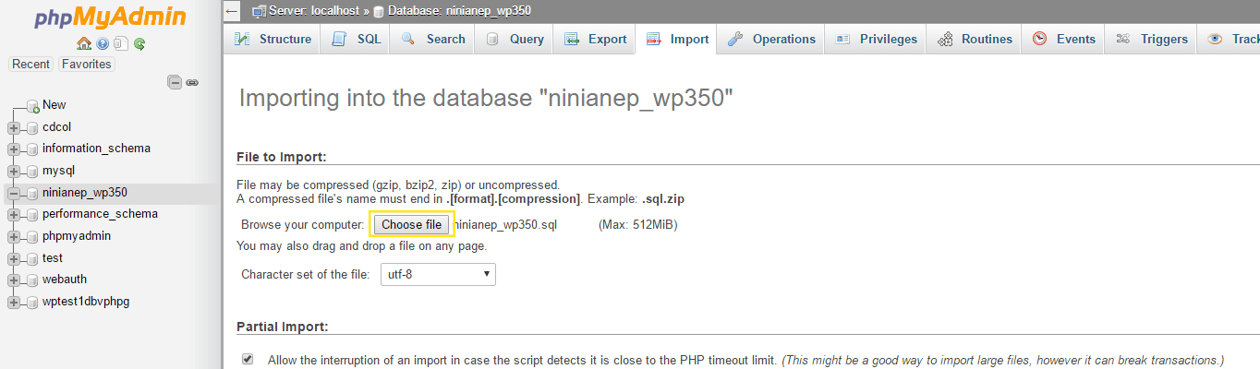Screen dimensions: 1260x369
Task: Switch to the Structure tab
Action: point(273,39)
